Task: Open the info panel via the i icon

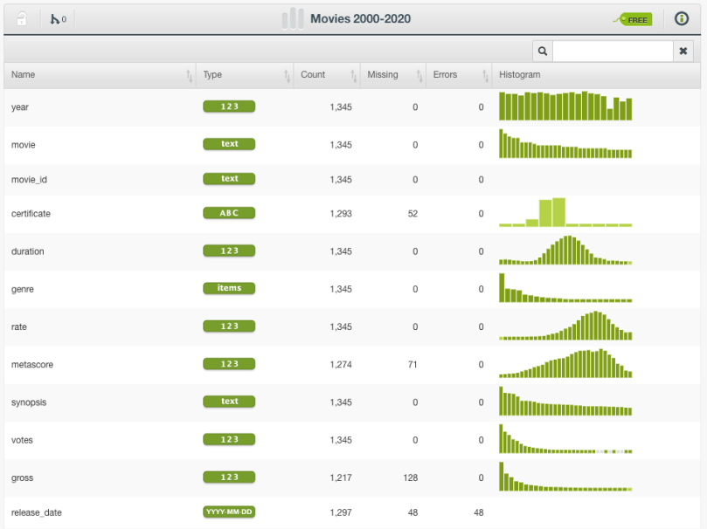Action: pos(681,18)
